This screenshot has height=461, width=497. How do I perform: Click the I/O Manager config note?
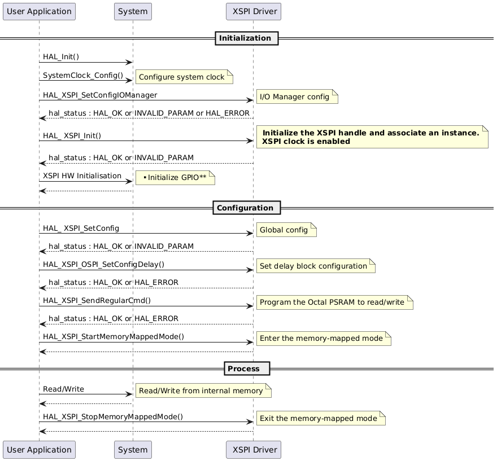click(x=297, y=96)
